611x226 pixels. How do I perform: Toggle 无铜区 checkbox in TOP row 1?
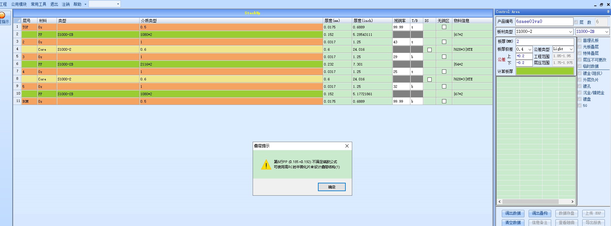point(444,27)
